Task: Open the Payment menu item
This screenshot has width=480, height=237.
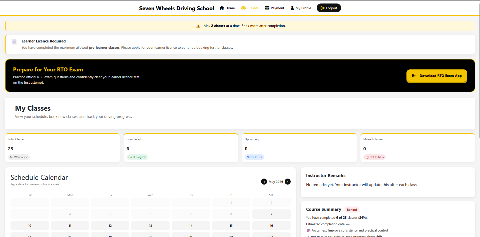Action: point(275,8)
